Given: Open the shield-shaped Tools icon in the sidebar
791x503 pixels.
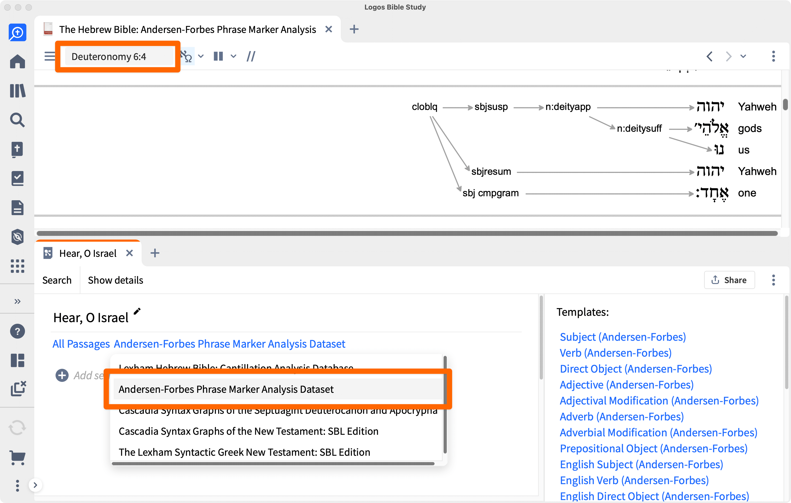Looking at the screenshot, I should coord(18,237).
